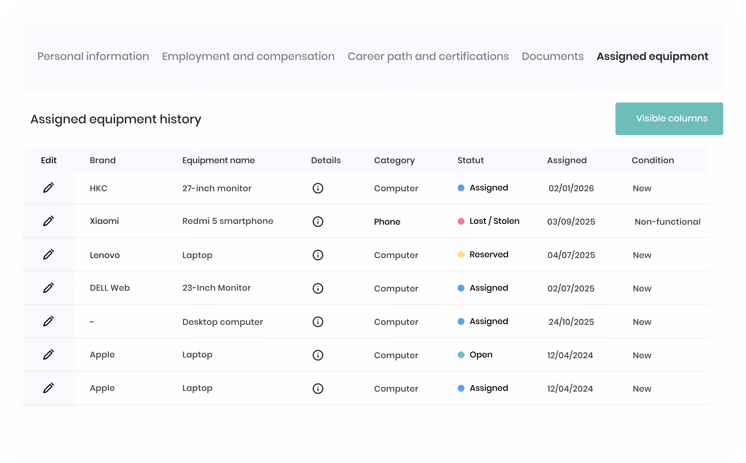Click the Assigned column header
746x463 pixels.
point(567,161)
